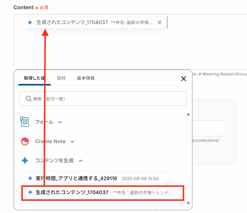Close the value picker popup
Image resolution: width=247 pixels, height=213 pixels.
184,79
